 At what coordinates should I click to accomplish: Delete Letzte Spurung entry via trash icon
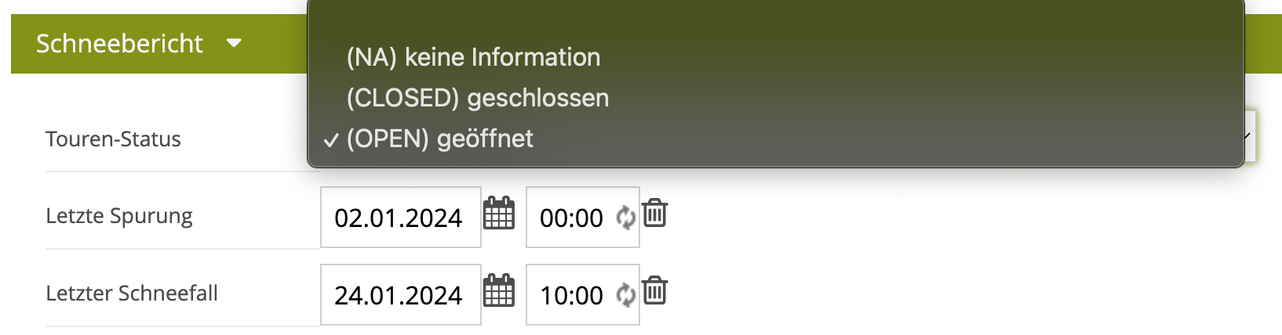654,213
